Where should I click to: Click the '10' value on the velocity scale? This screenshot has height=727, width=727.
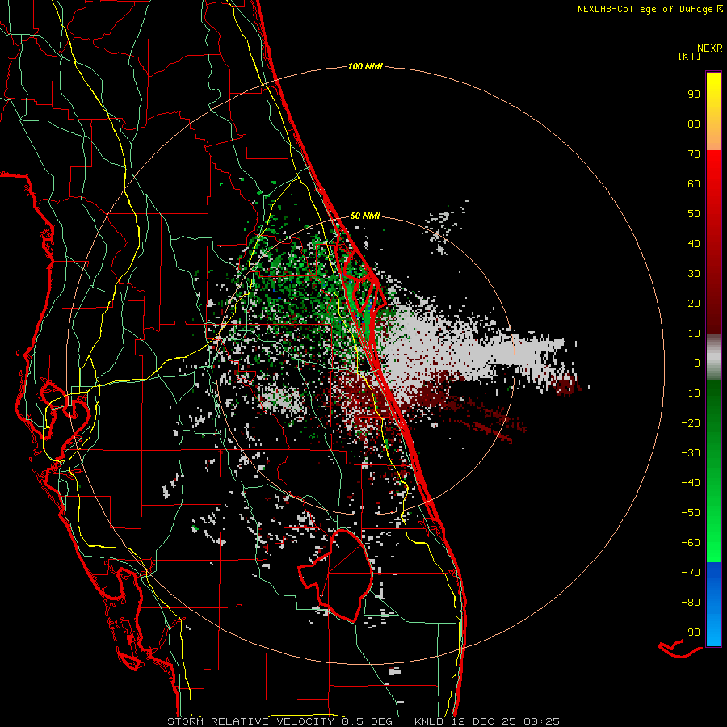coord(694,334)
